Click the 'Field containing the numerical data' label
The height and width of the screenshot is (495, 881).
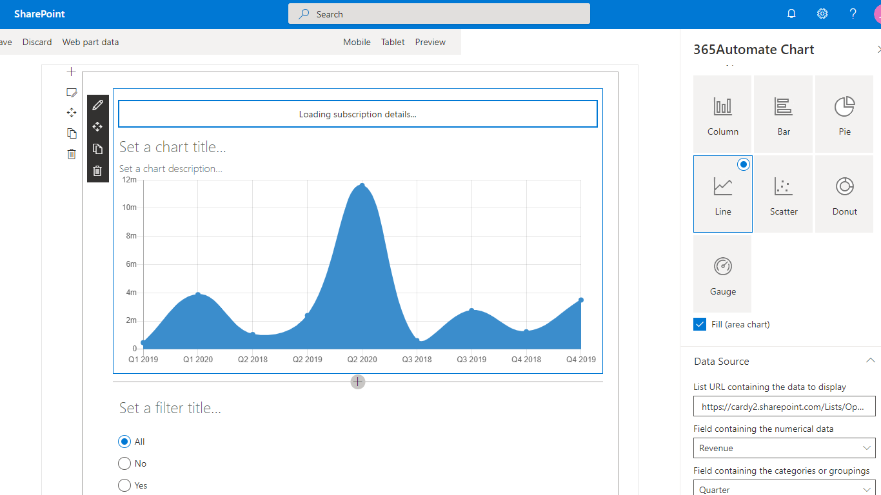pyautogui.click(x=764, y=429)
